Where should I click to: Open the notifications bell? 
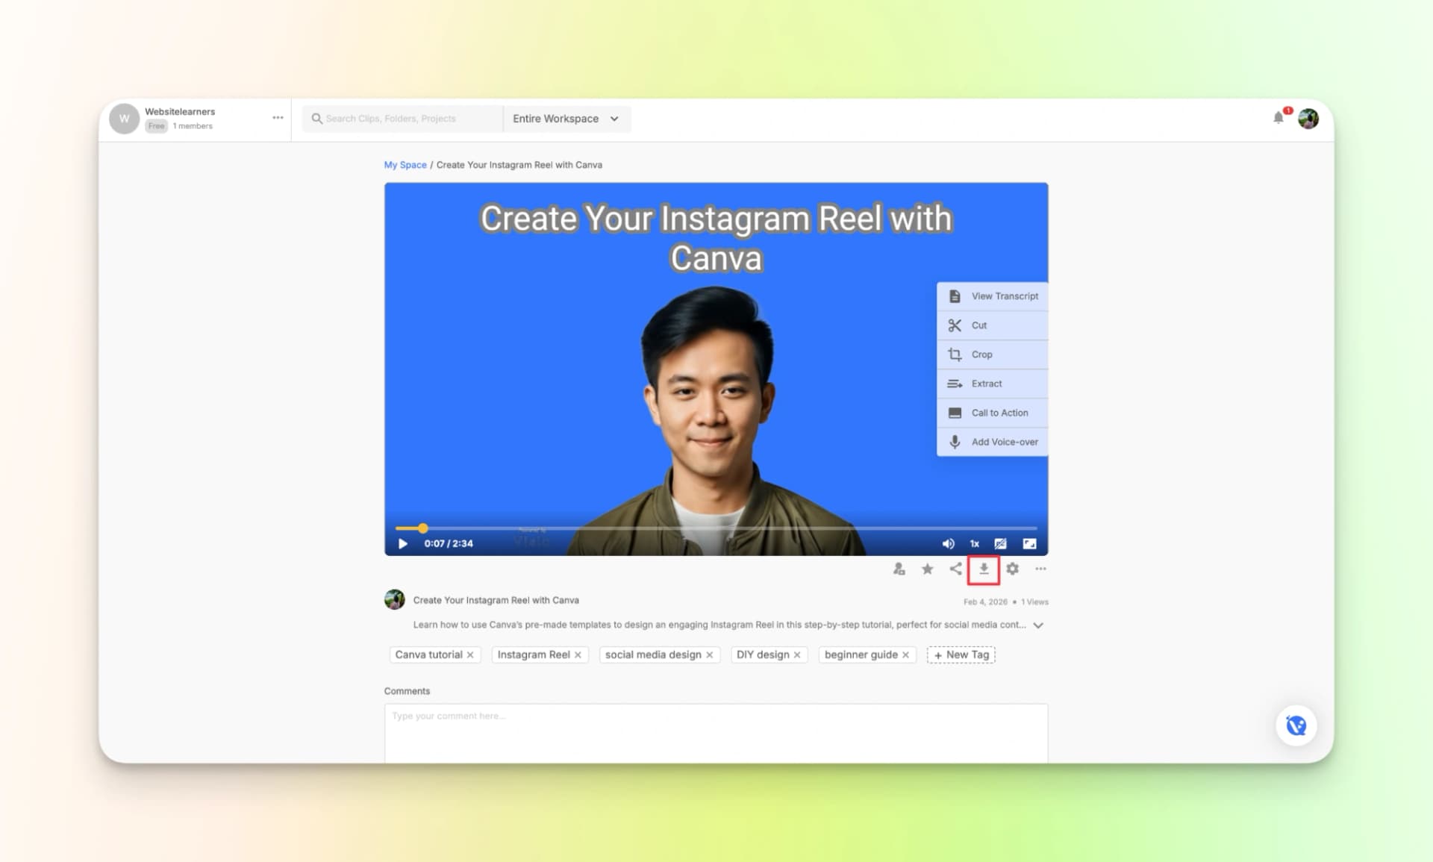point(1279,118)
